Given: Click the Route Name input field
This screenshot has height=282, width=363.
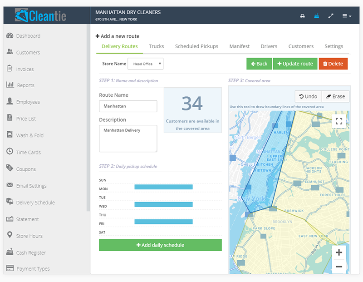Looking at the screenshot, I should pyautogui.click(x=128, y=106).
